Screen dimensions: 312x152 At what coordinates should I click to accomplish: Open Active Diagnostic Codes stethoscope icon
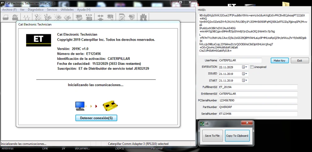point(38,17)
